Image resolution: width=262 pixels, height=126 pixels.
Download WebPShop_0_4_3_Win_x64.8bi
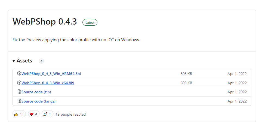(x=48, y=83)
